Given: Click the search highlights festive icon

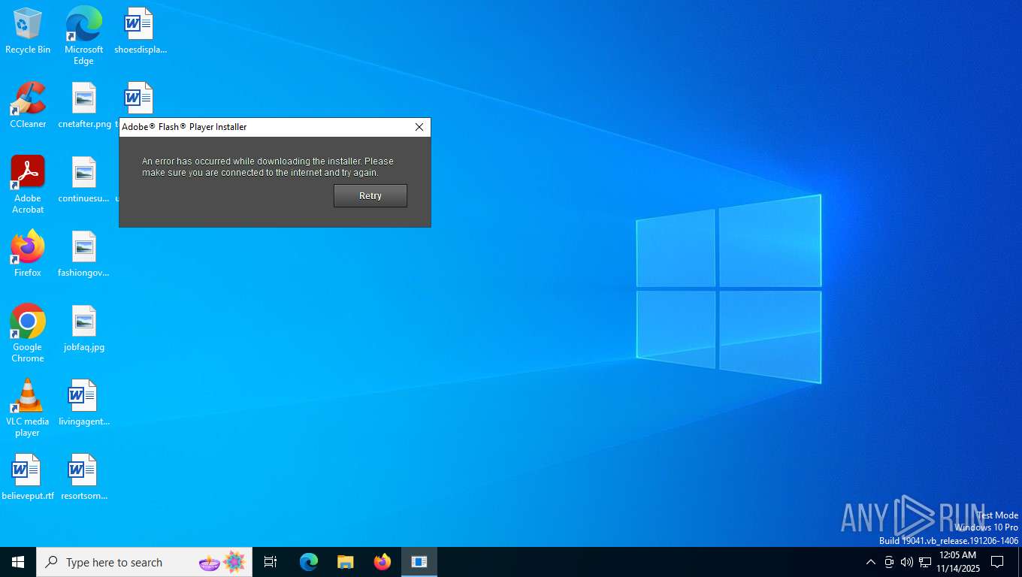Looking at the screenshot, I should tap(222, 562).
